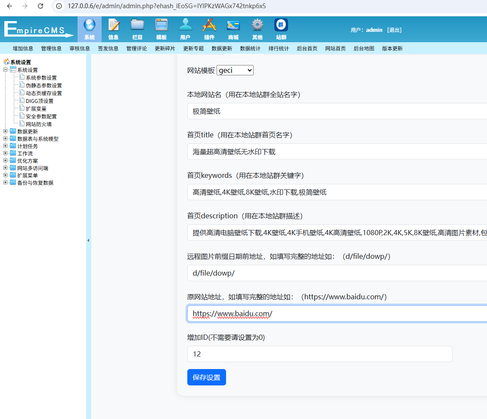Click the 增加ID input field
This screenshot has height=419, width=487.
[x=319, y=354]
